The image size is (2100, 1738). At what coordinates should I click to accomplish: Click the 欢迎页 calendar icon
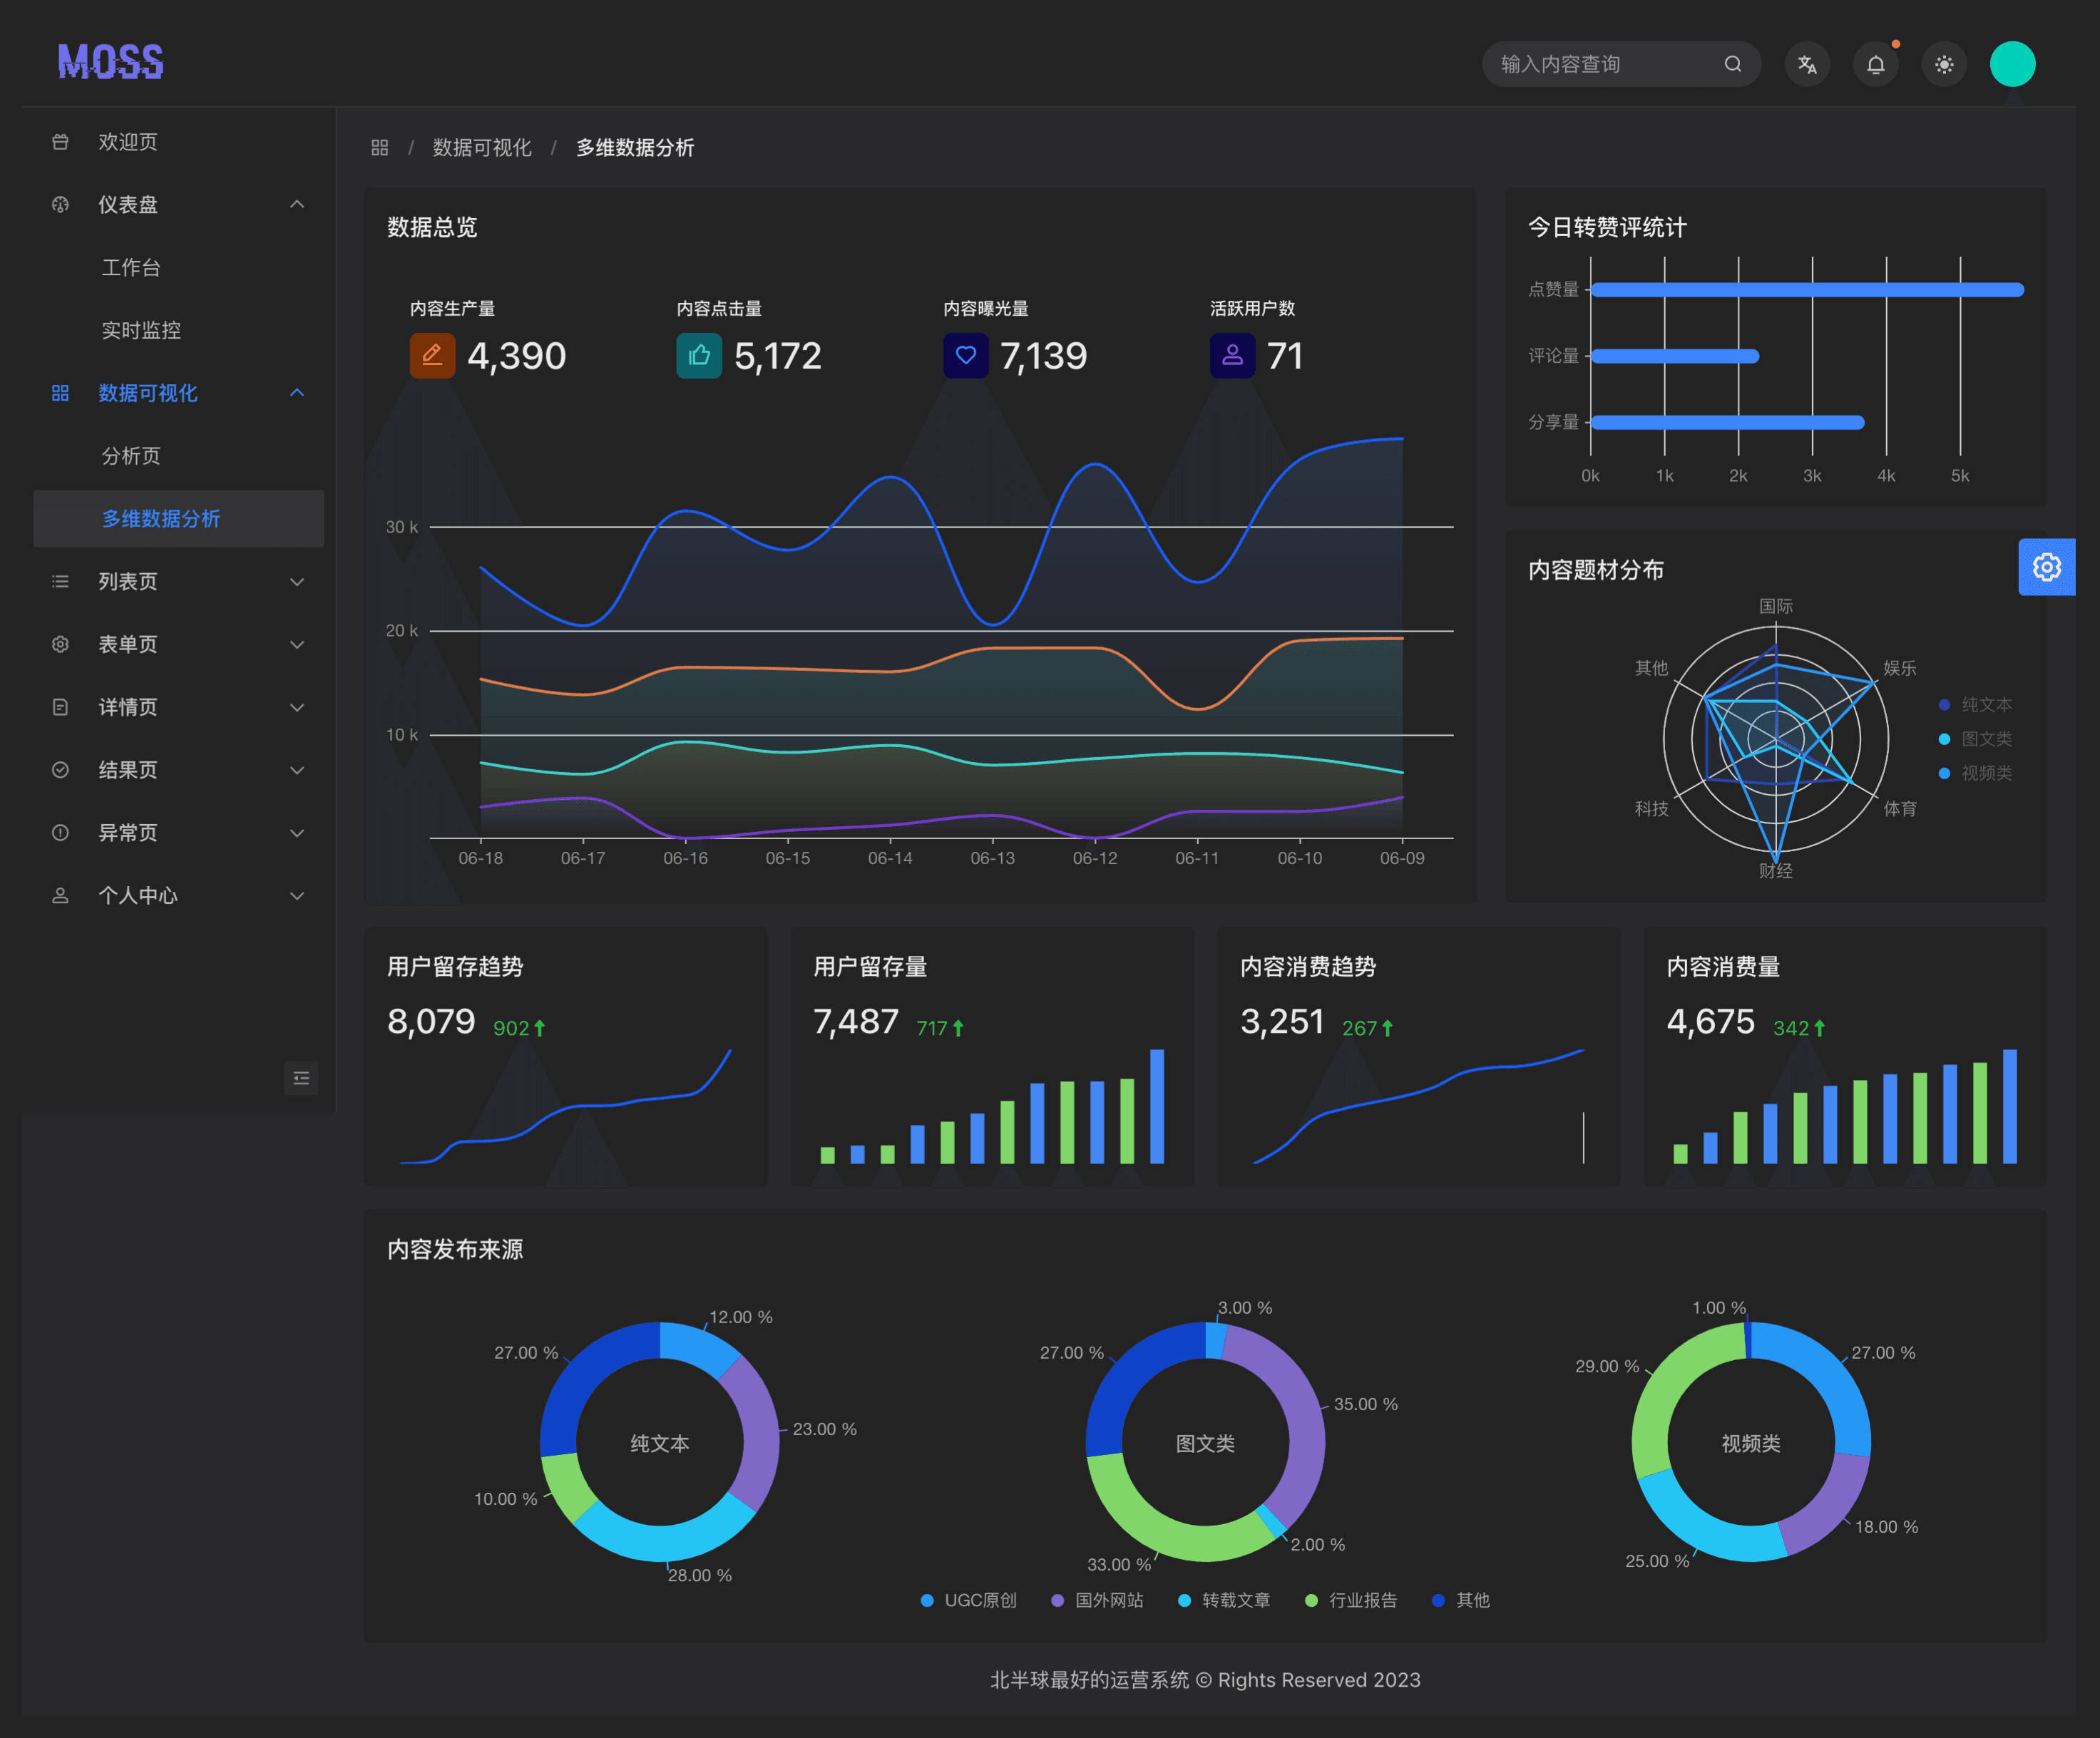click(60, 142)
